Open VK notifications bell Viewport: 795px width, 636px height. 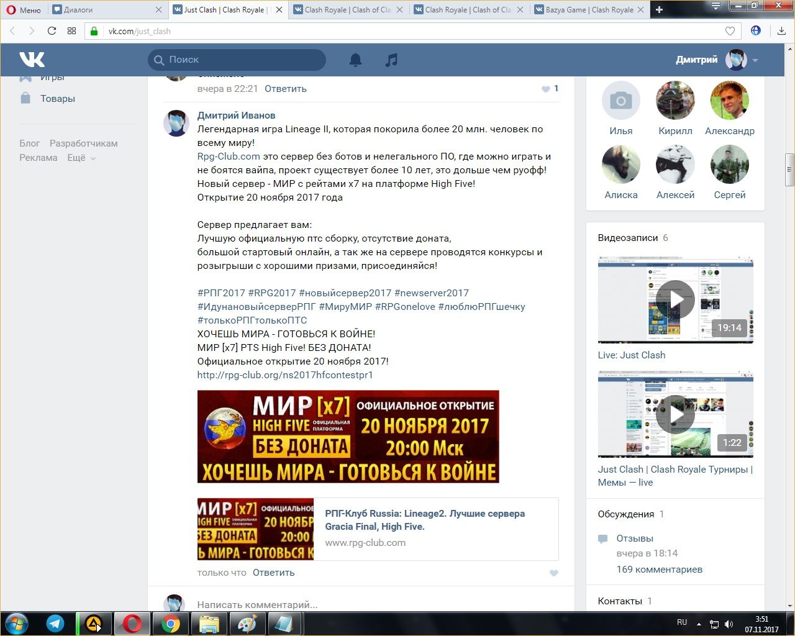click(x=355, y=60)
